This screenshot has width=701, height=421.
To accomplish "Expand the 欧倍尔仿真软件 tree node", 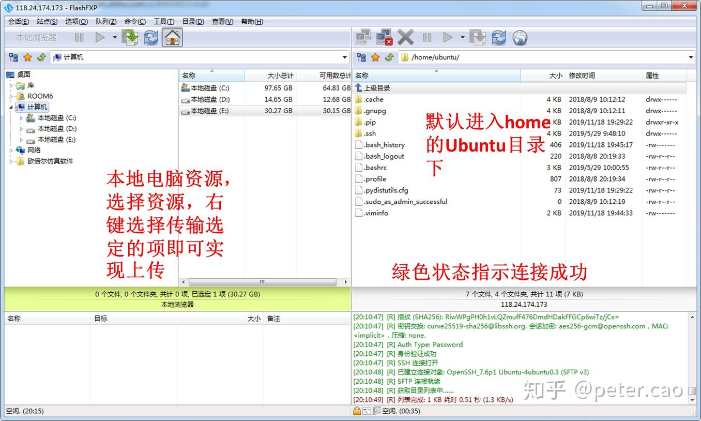I will pyautogui.click(x=11, y=161).
